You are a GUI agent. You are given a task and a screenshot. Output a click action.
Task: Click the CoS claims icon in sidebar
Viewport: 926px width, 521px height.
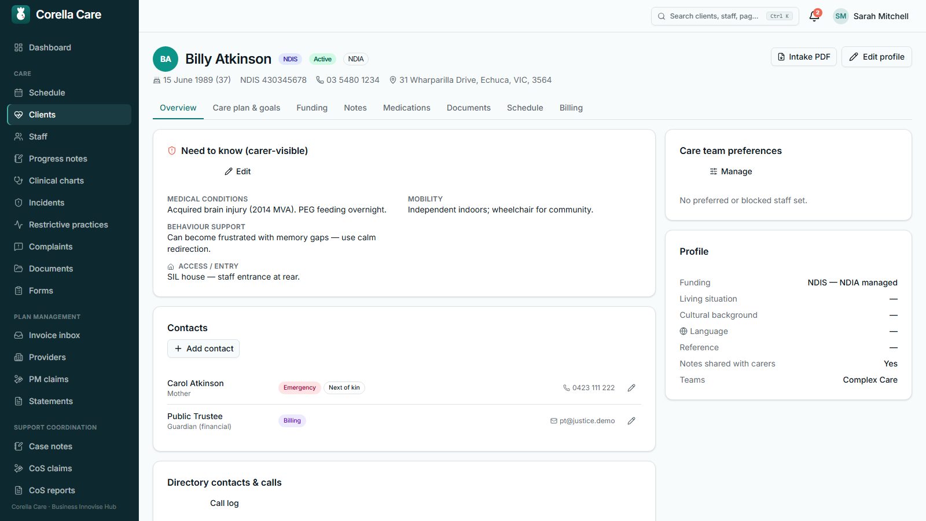click(19, 468)
